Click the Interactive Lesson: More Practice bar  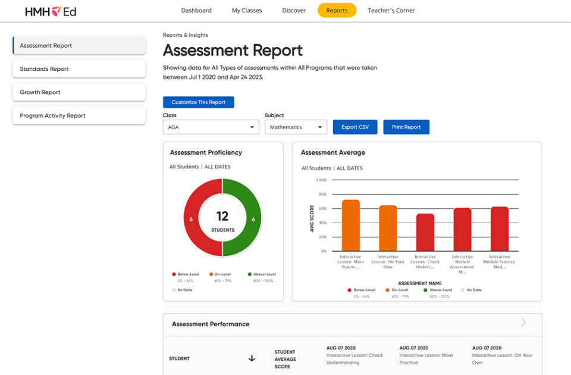(x=351, y=225)
